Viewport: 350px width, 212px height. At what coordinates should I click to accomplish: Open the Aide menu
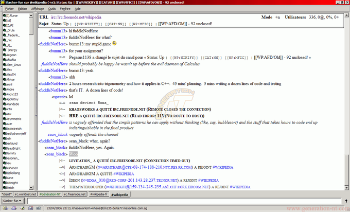point(77,9)
